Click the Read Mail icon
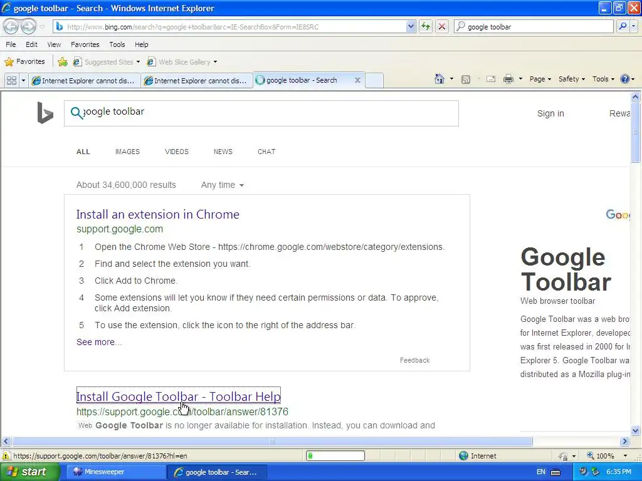 pos(491,79)
